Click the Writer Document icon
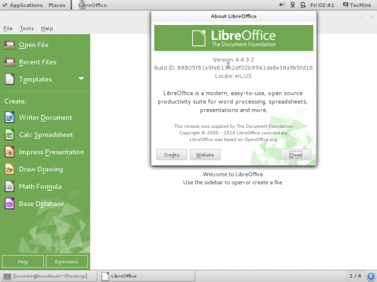Viewport: 377px width, 282px height. coord(9,117)
